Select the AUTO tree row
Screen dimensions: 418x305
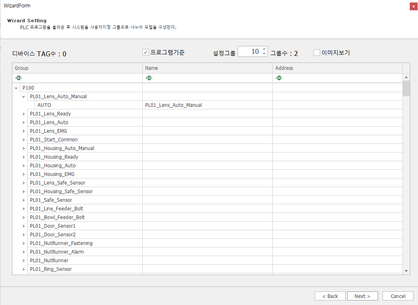coord(44,105)
